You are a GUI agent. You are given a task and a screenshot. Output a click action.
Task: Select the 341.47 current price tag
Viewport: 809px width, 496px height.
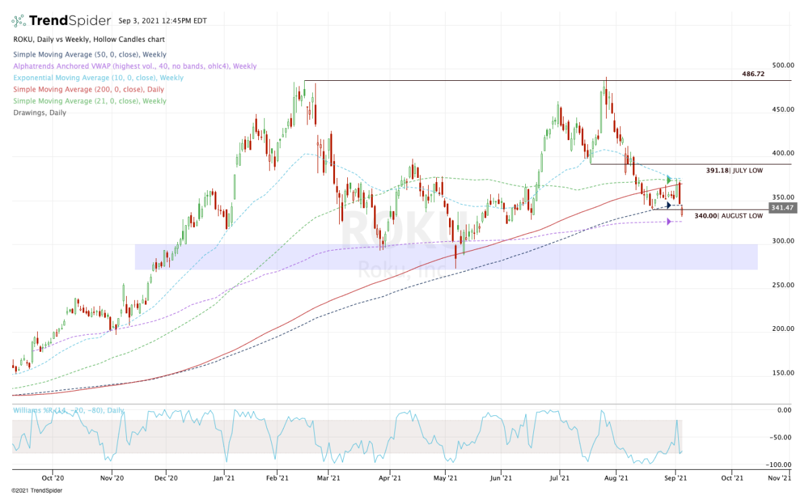pyautogui.click(x=783, y=208)
